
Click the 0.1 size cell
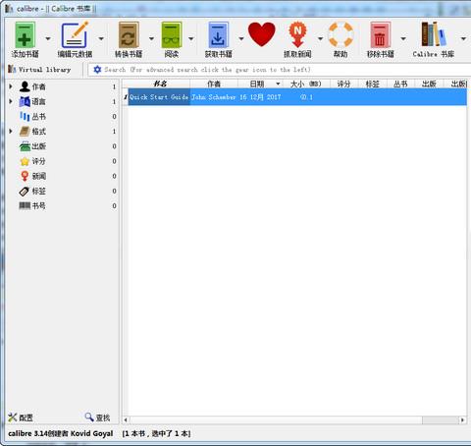click(306, 97)
